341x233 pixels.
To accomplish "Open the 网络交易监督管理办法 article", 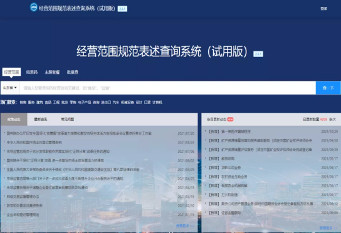I will click(23, 197).
